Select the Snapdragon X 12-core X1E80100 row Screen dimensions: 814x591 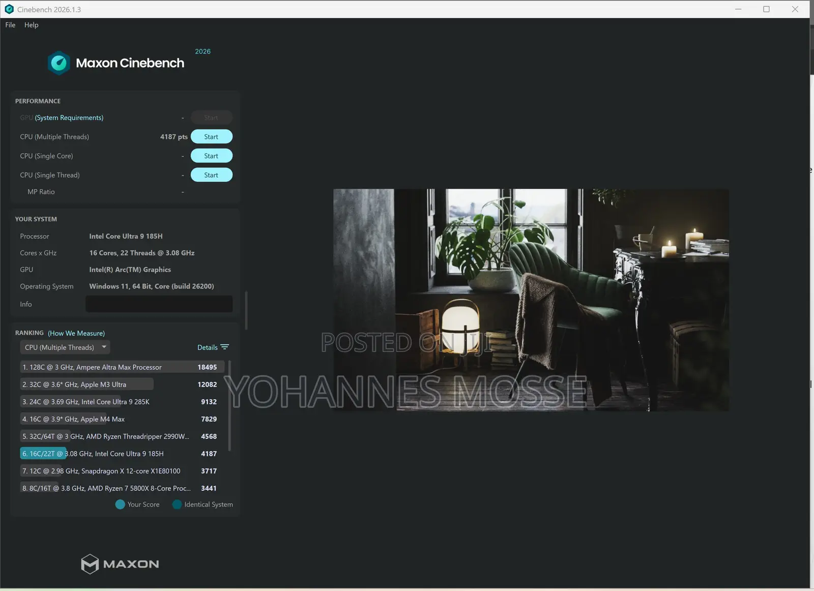[122, 471]
